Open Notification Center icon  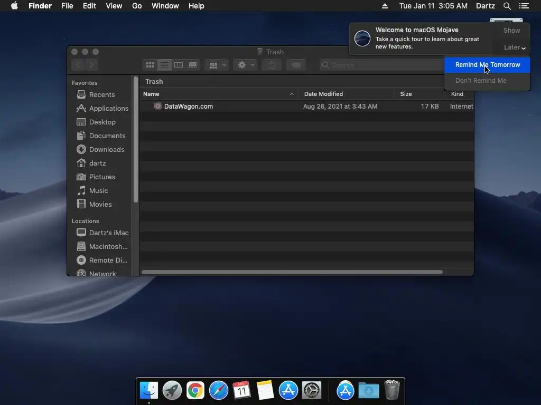524,6
